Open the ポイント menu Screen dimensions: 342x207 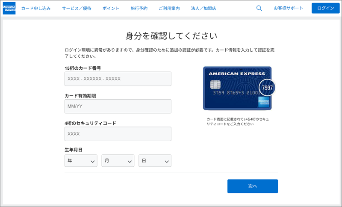(x=111, y=8)
